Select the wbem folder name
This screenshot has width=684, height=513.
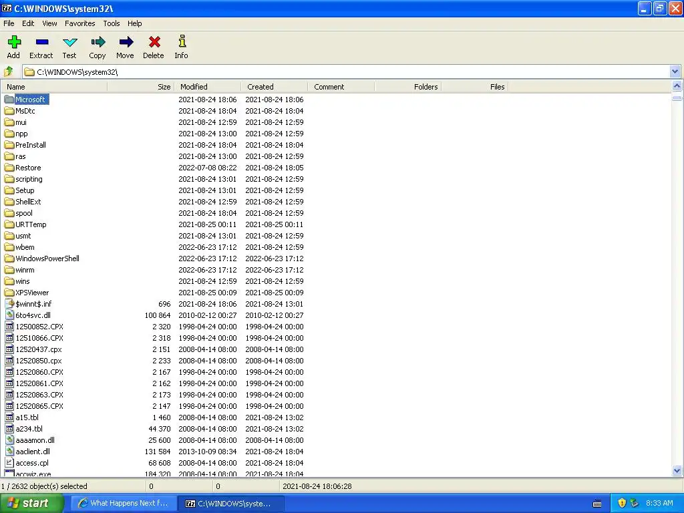(25, 247)
